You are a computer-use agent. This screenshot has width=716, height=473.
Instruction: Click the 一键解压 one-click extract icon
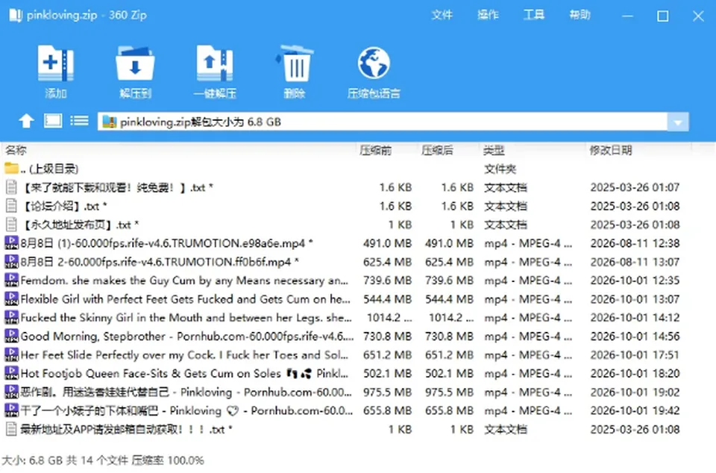pos(215,64)
